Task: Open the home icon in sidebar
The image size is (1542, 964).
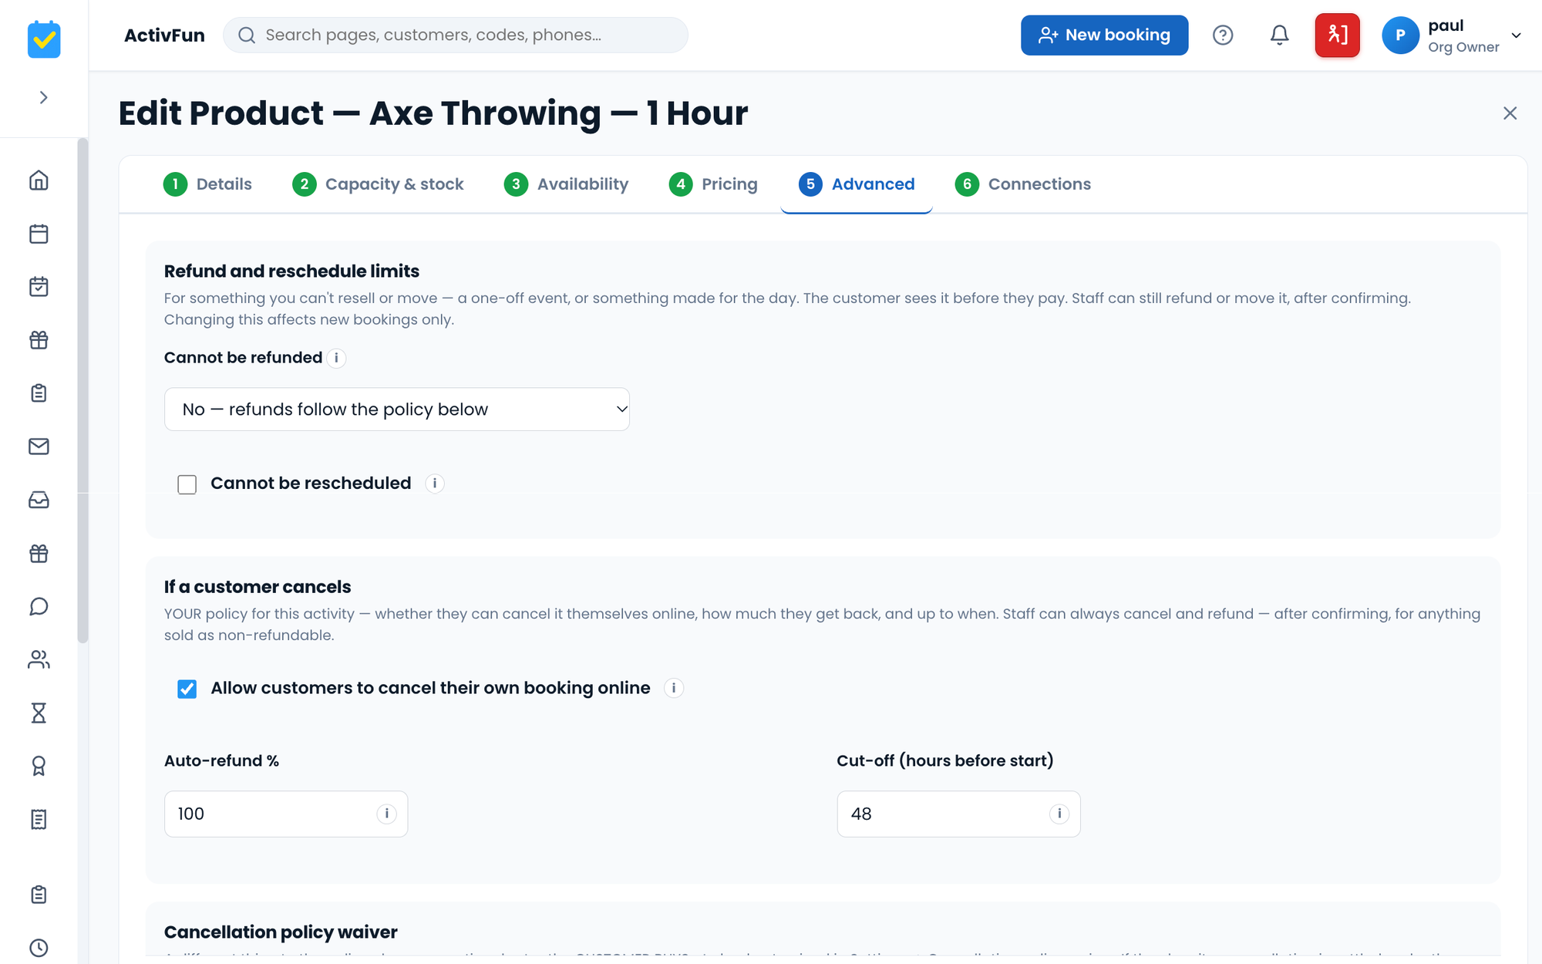Action: 39,180
